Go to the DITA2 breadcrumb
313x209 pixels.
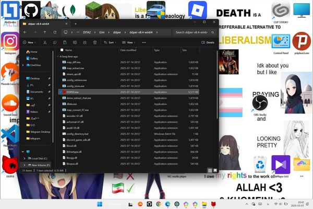tap(87, 32)
